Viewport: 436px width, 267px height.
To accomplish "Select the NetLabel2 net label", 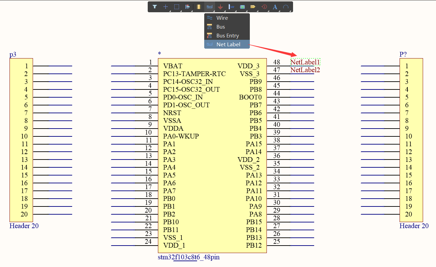I will pyautogui.click(x=305, y=70).
